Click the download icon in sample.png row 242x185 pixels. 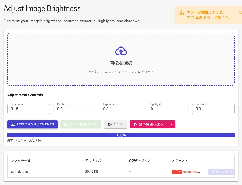point(213,172)
